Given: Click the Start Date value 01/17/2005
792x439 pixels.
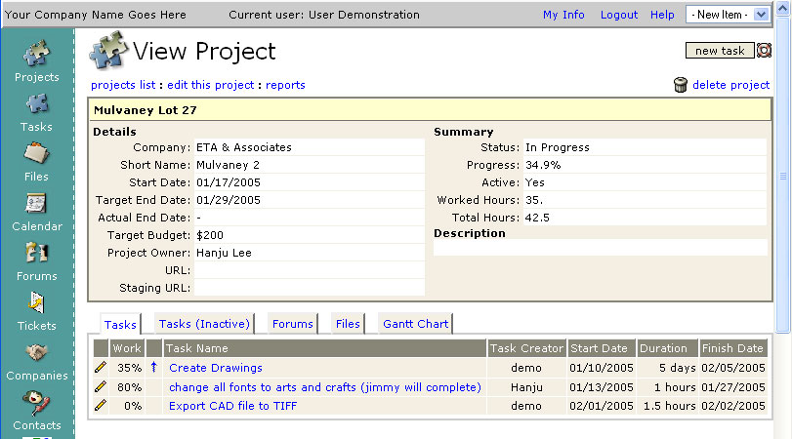Looking at the screenshot, I should tap(229, 182).
